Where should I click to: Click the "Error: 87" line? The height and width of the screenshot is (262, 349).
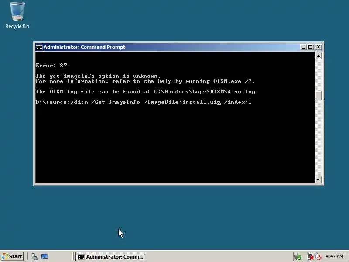pyautogui.click(x=51, y=65)
